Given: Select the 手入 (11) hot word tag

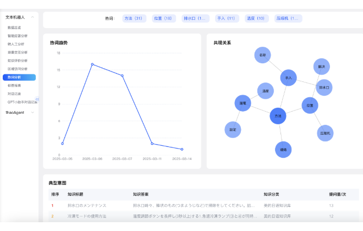Looking at the screenshot, I should [226, 18].
